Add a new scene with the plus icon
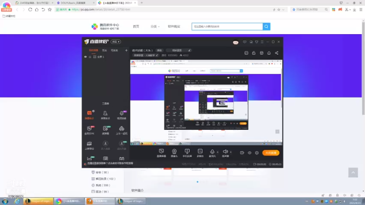This screenshot has height=205, width=365. pos(126,50)
